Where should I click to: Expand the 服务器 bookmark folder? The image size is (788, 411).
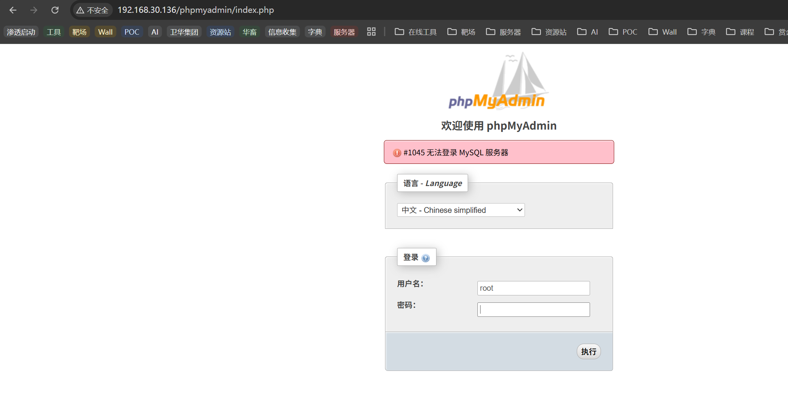pos(504,32)
